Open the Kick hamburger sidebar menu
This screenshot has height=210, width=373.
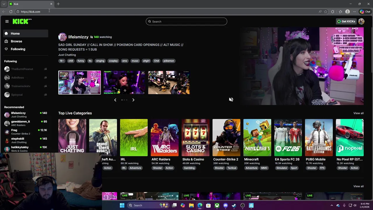7,21
